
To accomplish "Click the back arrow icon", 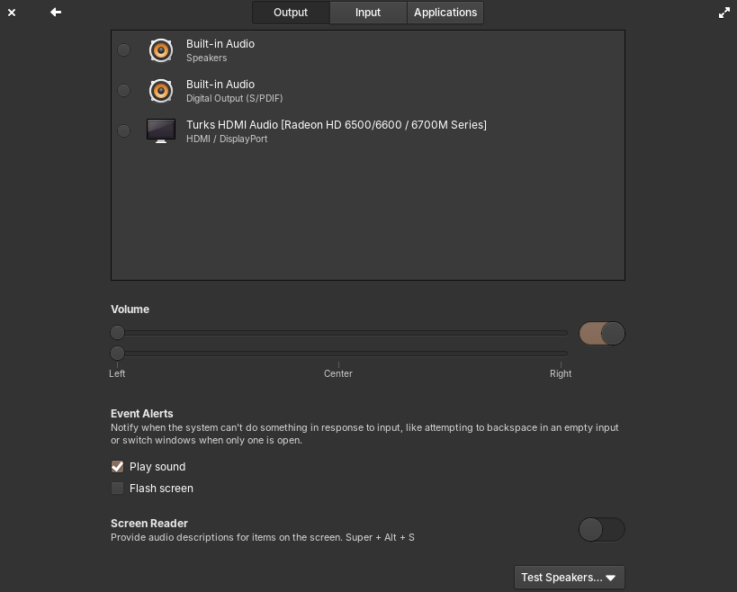I will coord(56,13).
